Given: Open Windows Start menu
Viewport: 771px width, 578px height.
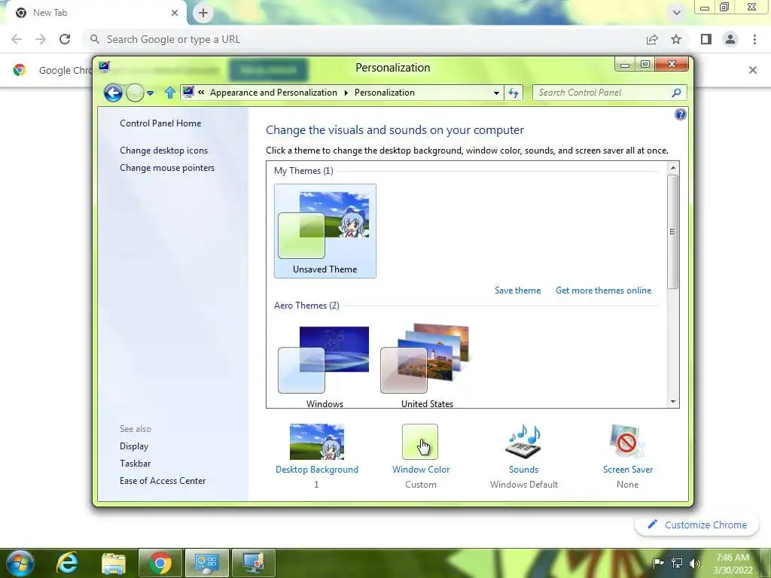Looking at the screenshot, I should click(20, 563).
